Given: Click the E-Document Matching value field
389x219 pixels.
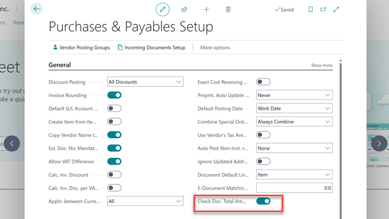Looking at the screenshot, I should tap(294, 188).
